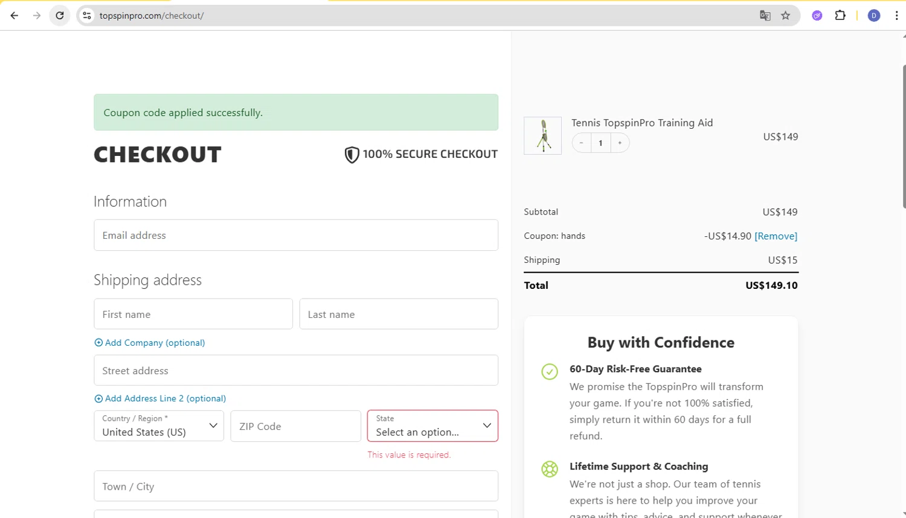Click the secure checkout shield icon
This screenshot has height=518, width=906.
tap(352, 155)
